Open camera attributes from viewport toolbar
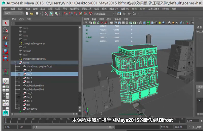203x131 pixels. [90, 23]
